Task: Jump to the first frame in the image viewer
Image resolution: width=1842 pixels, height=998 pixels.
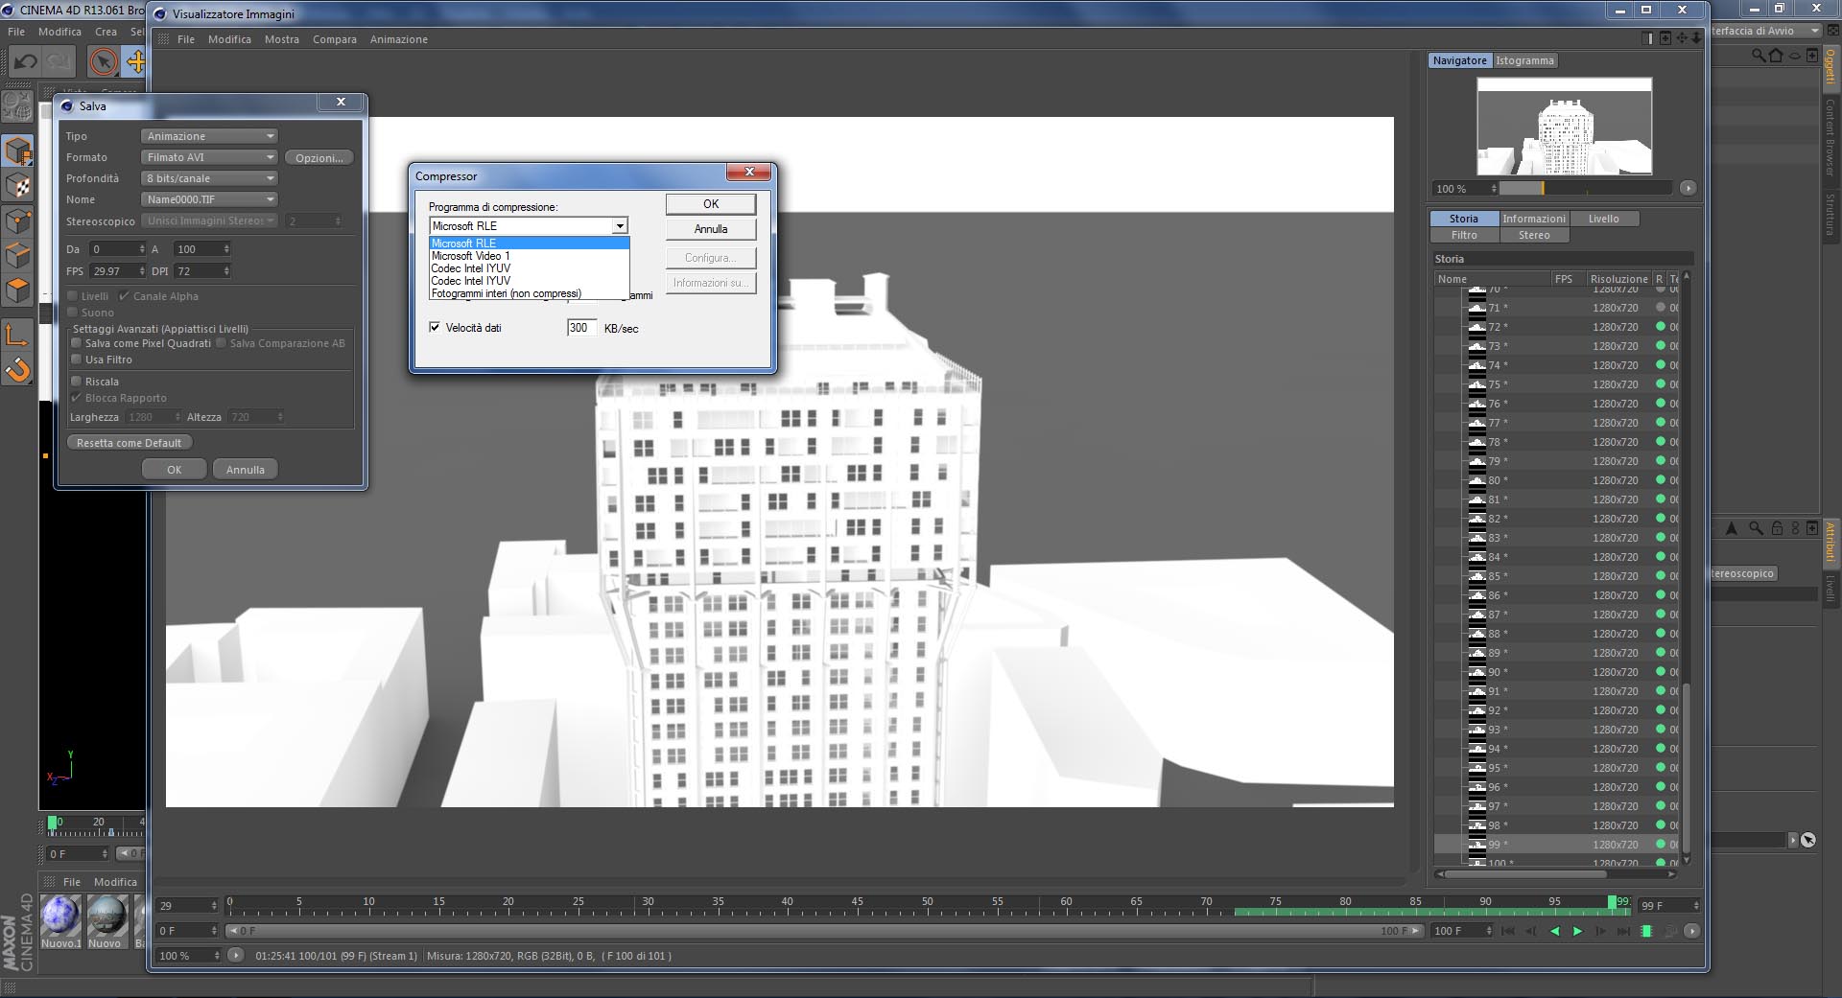Action: pos(1508,931)
